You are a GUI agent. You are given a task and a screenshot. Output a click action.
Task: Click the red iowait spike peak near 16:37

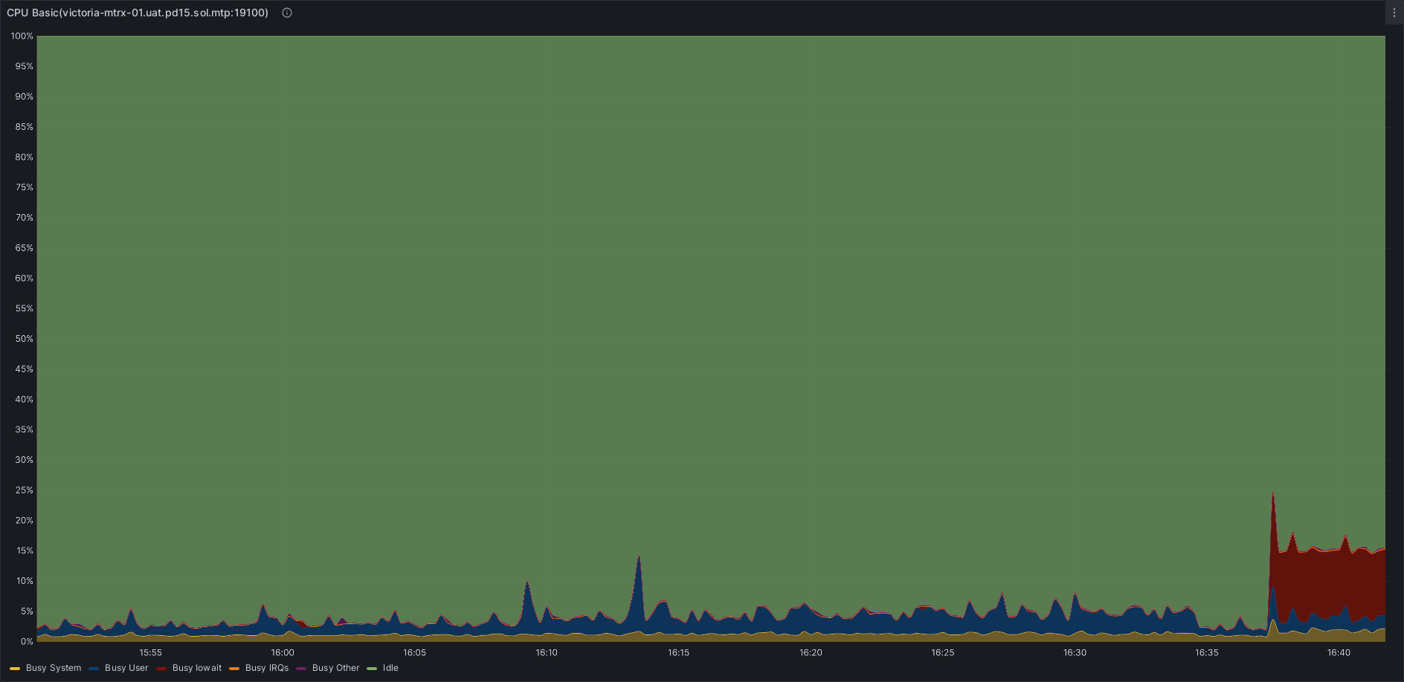[x=1273, y=494]
